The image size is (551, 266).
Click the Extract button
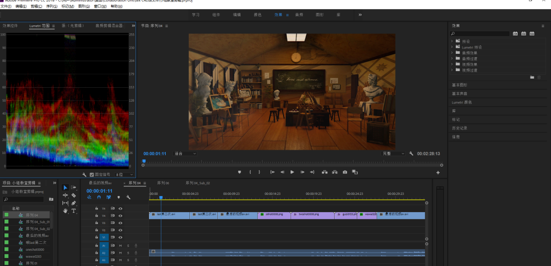[335, 172]
